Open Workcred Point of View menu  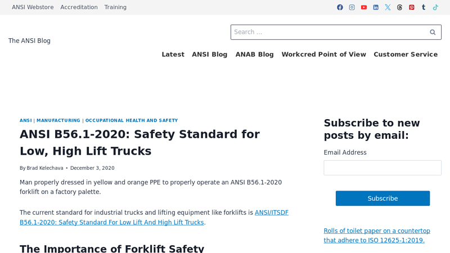coord(323,55)
